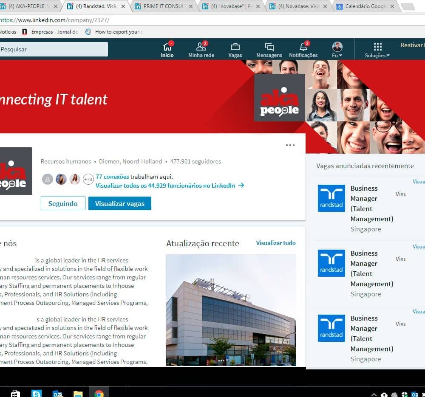425x397 pixels.
Task: Open Outlook from the taskbar
Action: coord(57,394)
